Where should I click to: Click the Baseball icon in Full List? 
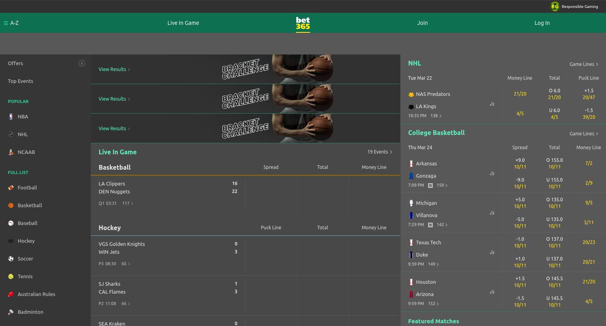pyautogui.click(x=11, y=223)
